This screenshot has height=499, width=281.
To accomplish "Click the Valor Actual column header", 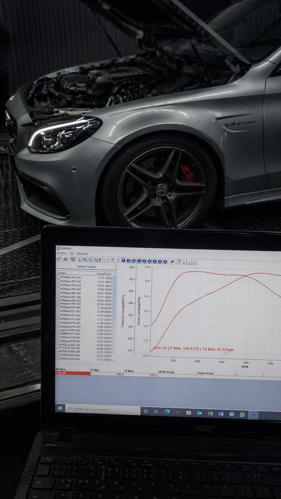I will pyautogui.click(x=216, y=373).
